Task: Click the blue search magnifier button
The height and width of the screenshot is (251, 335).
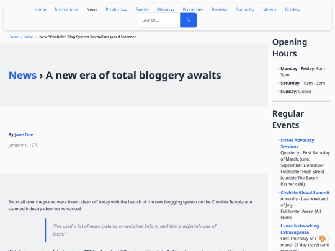Action: click(188, 20)
